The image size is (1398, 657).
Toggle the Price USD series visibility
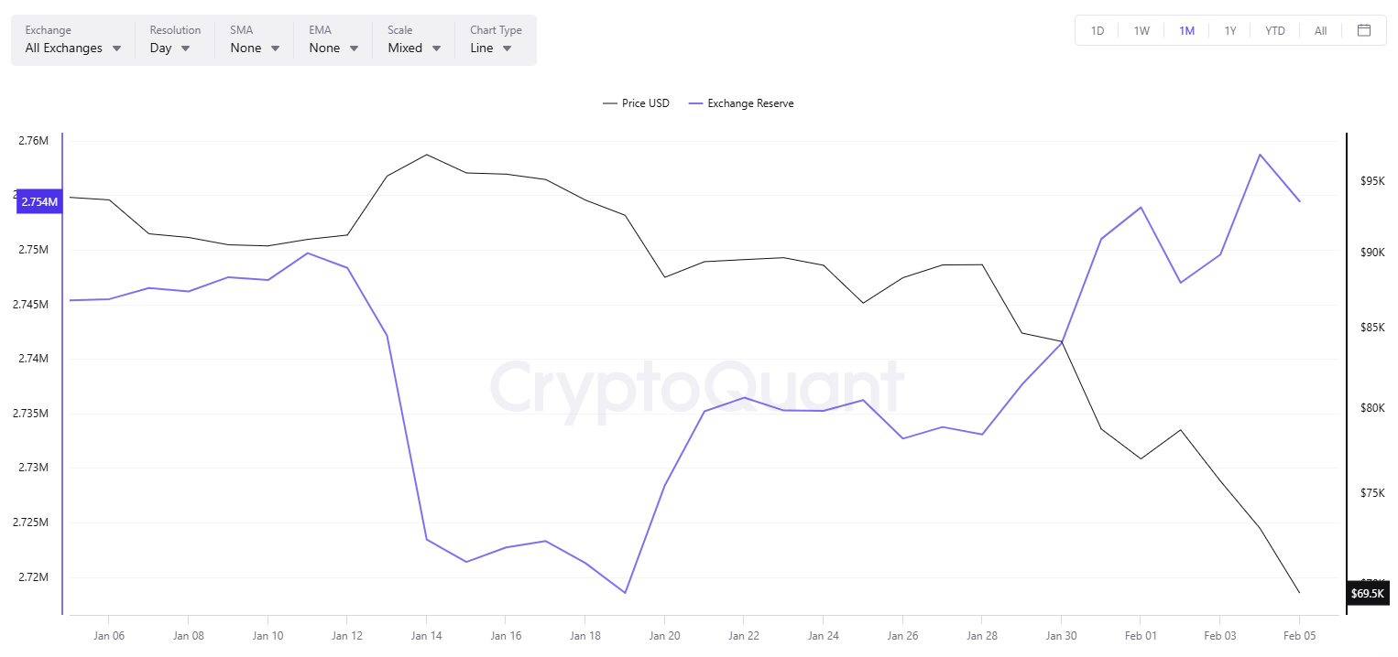[644, 102]
